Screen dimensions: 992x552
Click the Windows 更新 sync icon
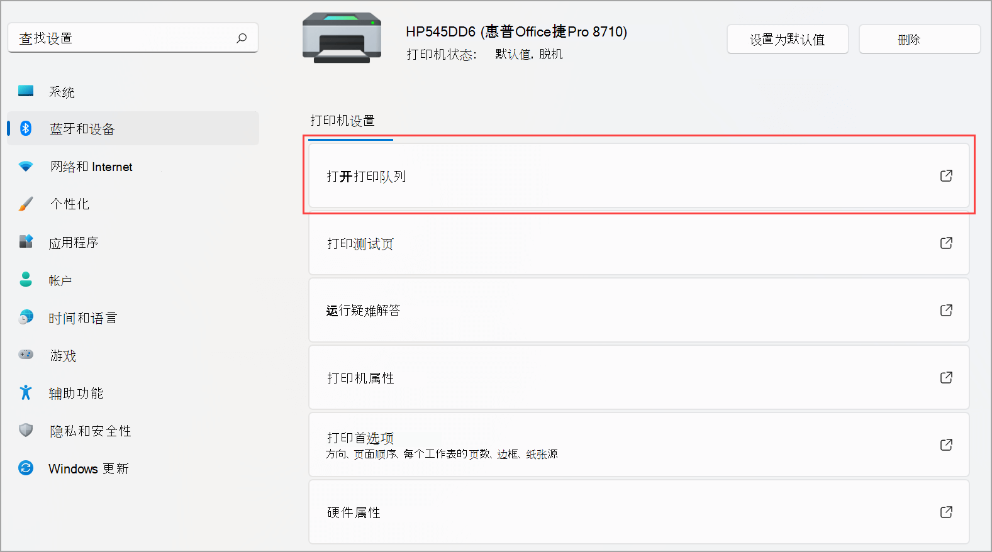(26, 468)
